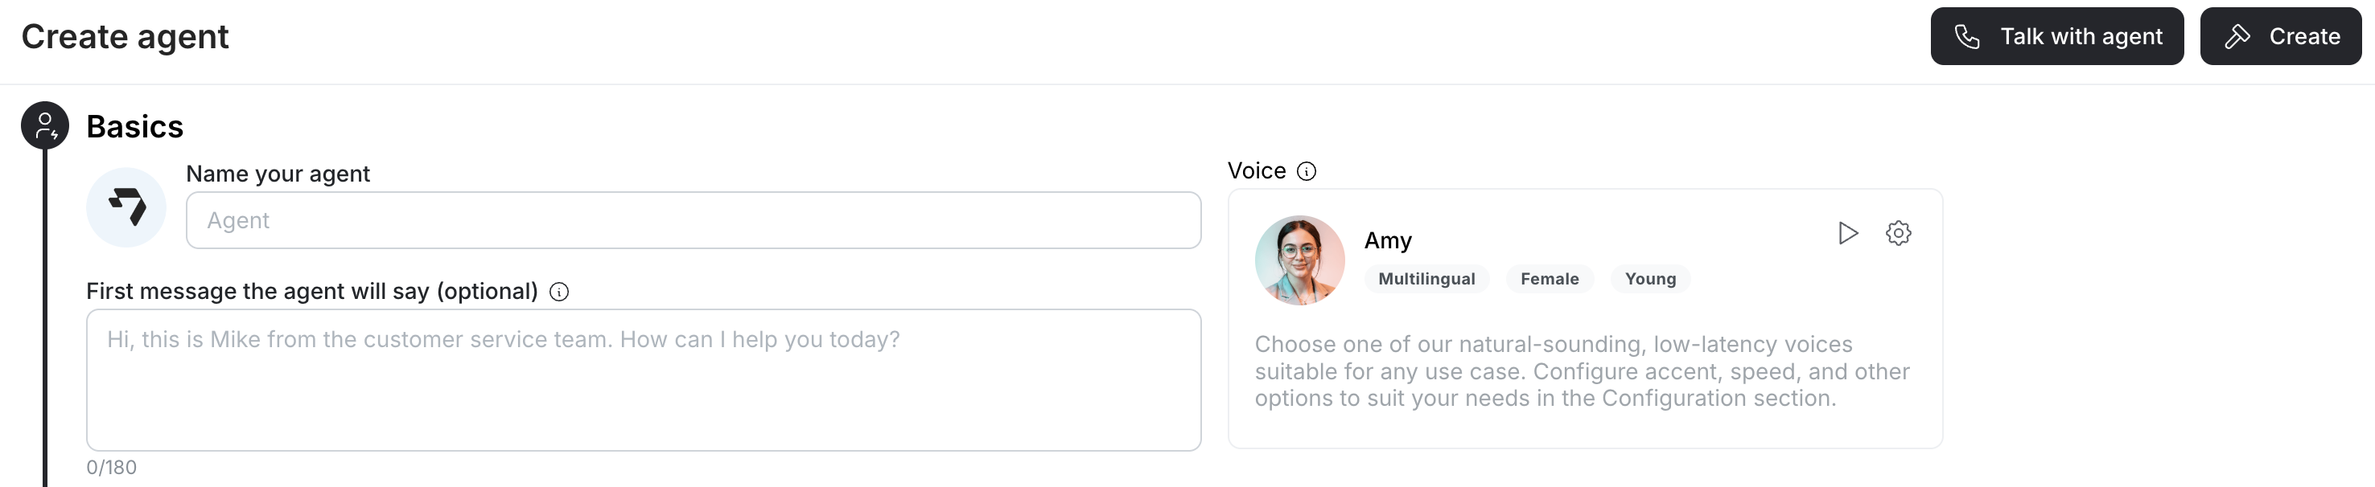Click info icon beside First message label

pos(558,292)
